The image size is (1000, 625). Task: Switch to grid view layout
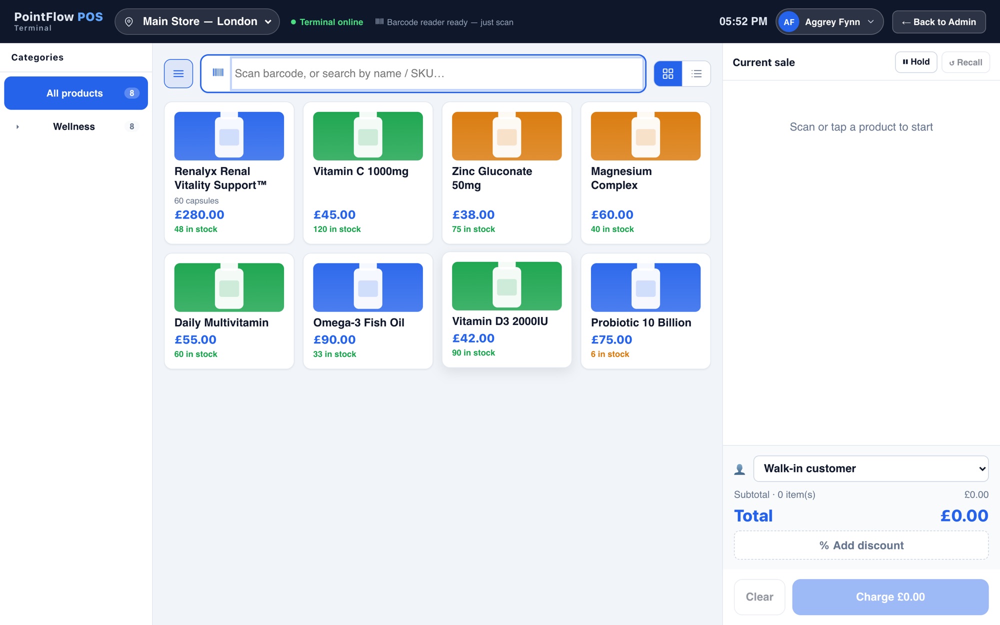tap(668, 73)
